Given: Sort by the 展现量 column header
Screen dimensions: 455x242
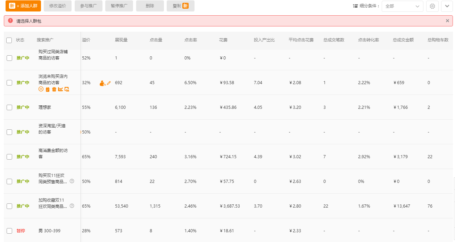Looking at the screenshot, I should pyautogui.click(x=121, y=40).
